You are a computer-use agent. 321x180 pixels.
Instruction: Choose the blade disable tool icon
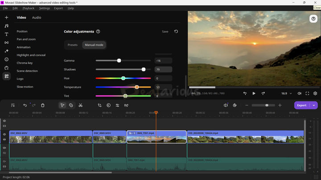click(x=71, y=105)
